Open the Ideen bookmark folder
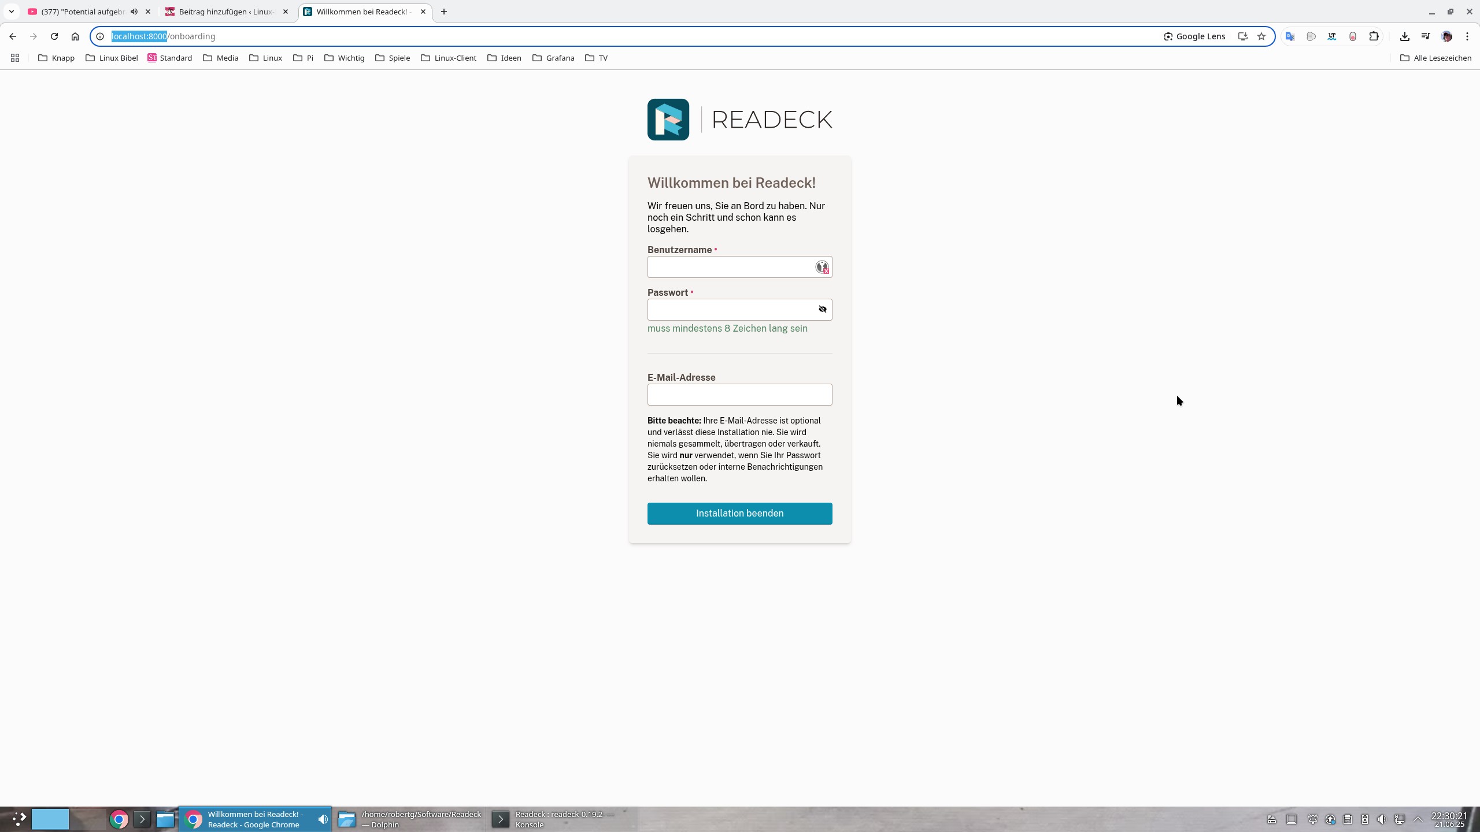1480x832 pixels. coord(505,58)
